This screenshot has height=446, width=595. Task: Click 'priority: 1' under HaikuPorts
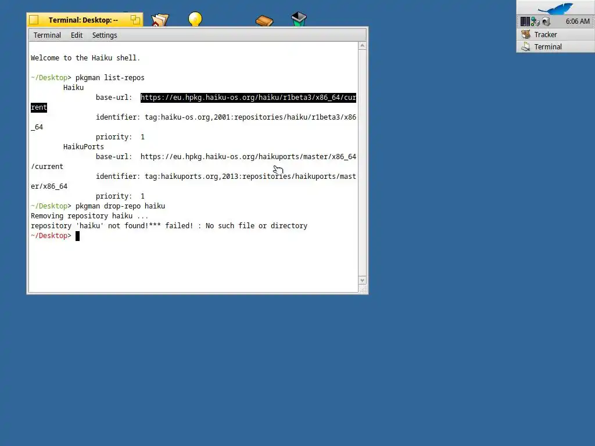click(120, 196)
